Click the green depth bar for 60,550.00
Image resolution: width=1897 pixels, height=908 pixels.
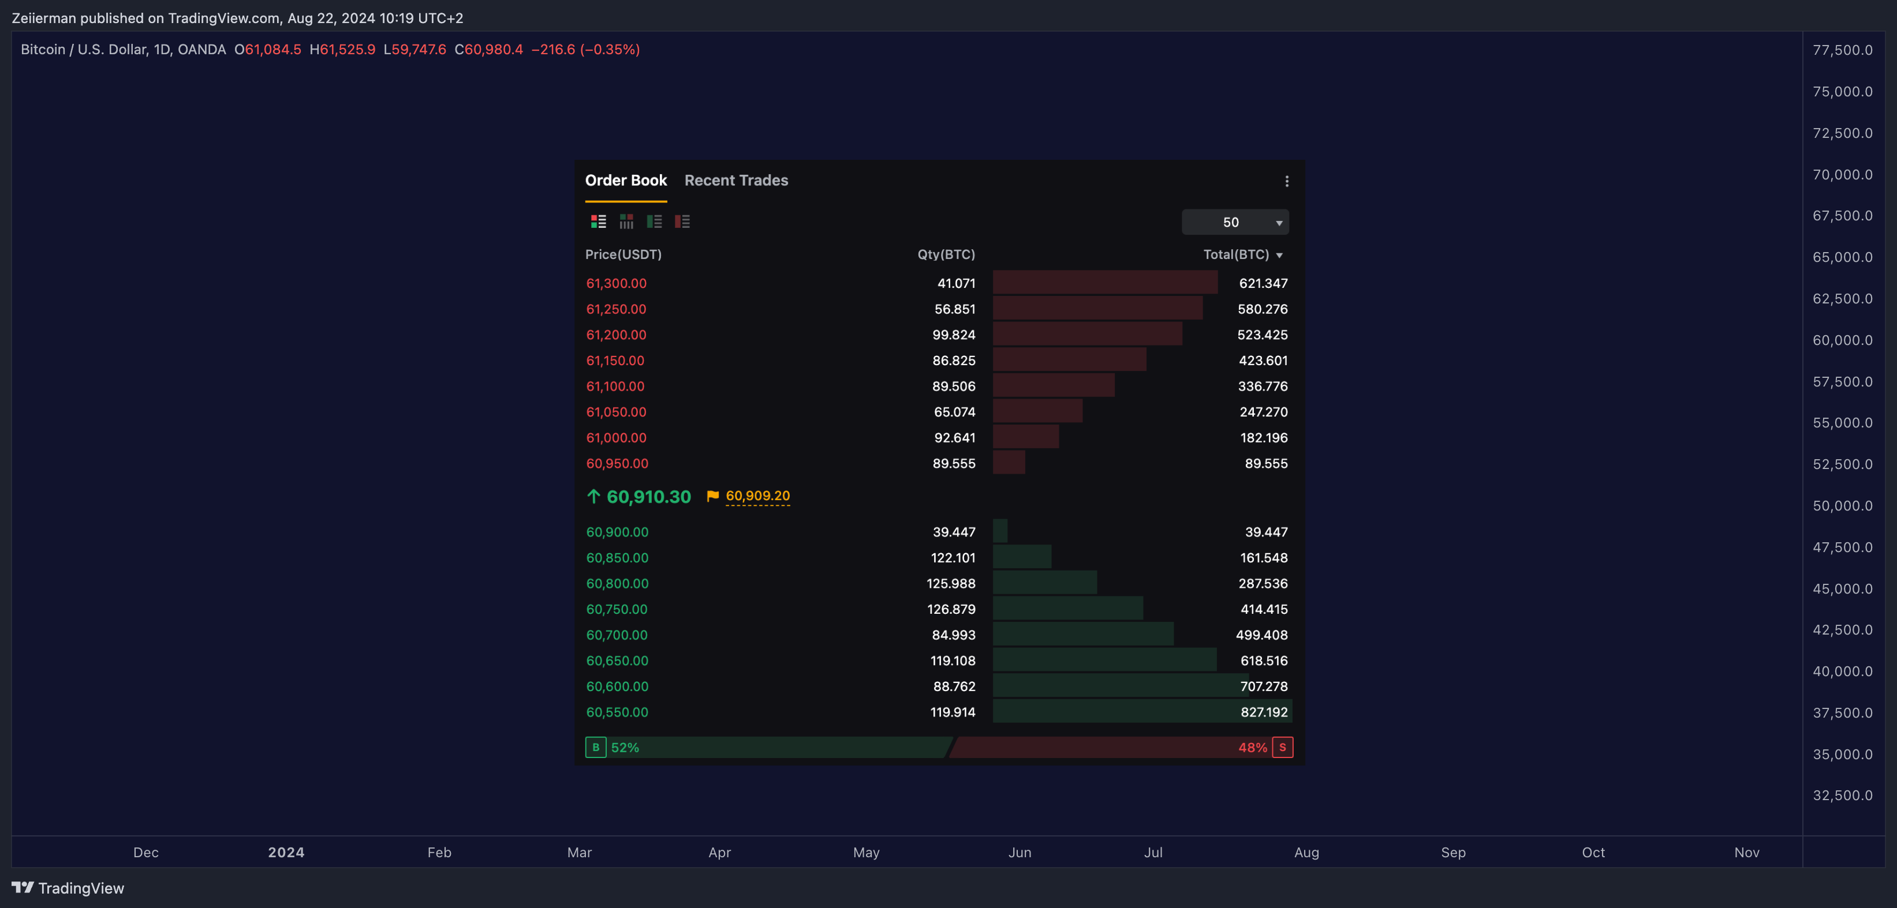(1142, 711)
